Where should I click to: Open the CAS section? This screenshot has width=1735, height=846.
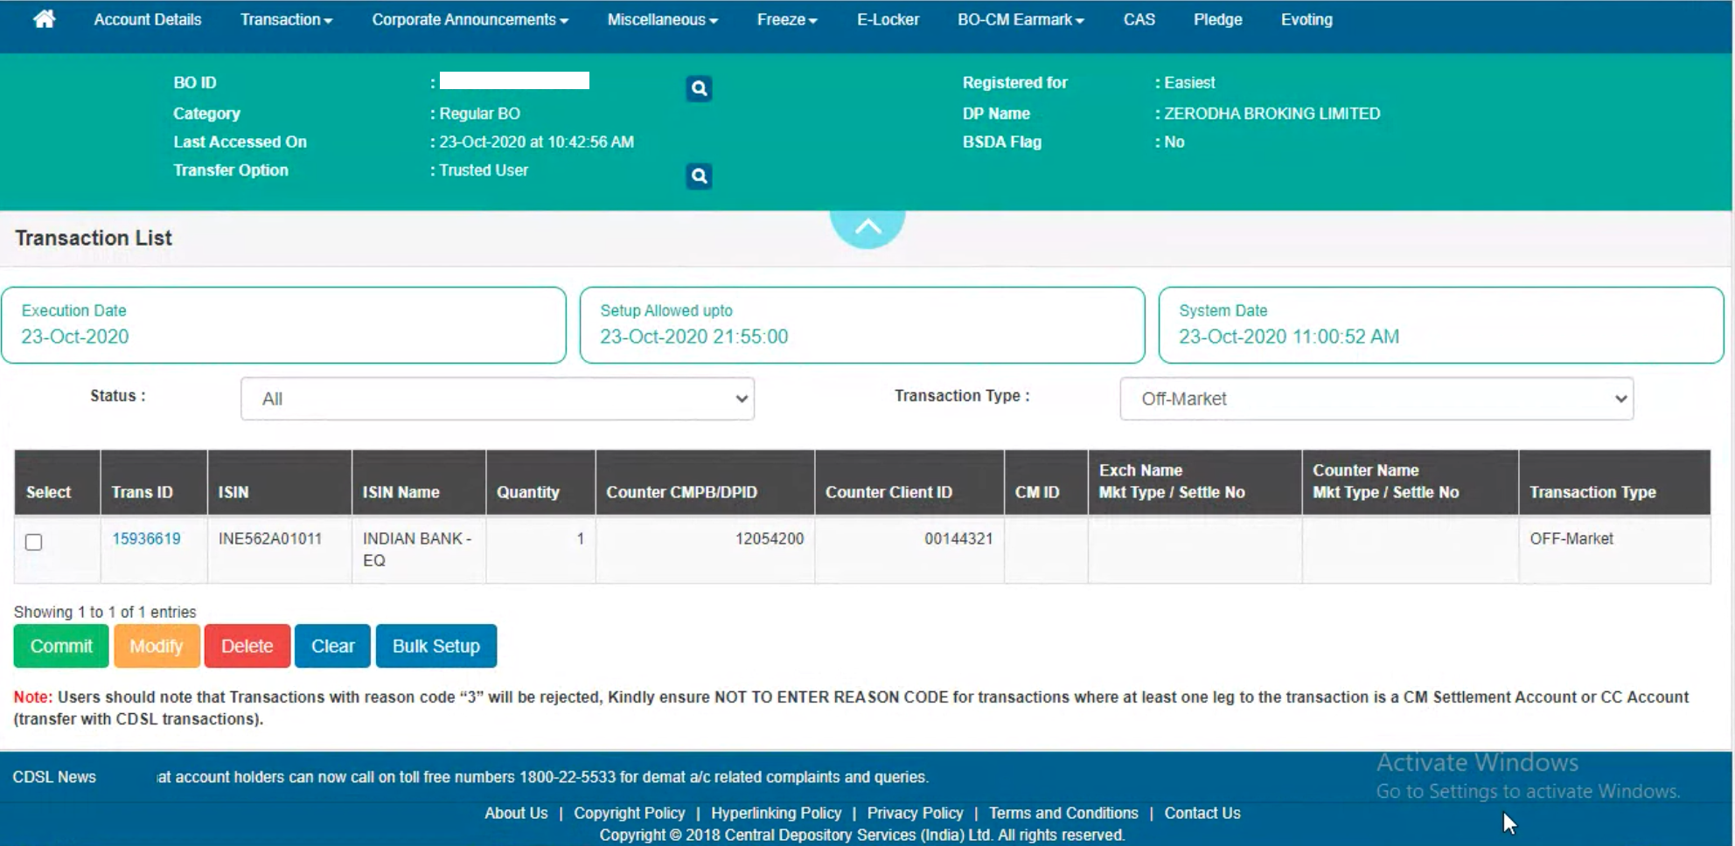click(1139, 19)
